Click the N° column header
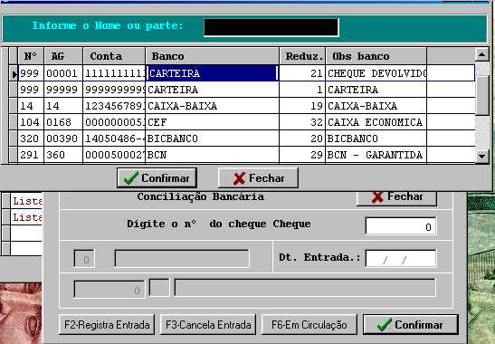Screen dimensions: 495x344 pyautogui.click(x=31, y=56)
